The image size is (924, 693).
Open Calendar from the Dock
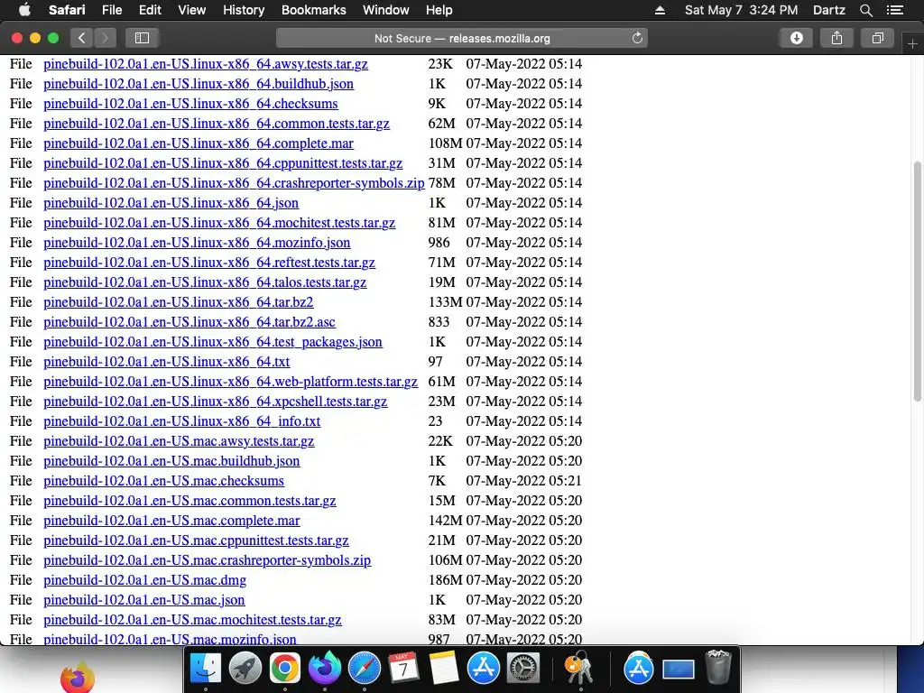point(403,669)
